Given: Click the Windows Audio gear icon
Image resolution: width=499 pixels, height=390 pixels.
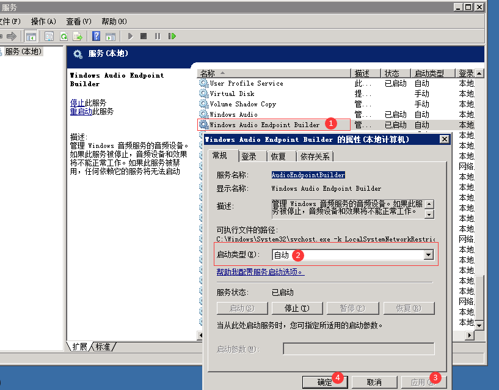Looking at the screenshot, I should point(203,114).
